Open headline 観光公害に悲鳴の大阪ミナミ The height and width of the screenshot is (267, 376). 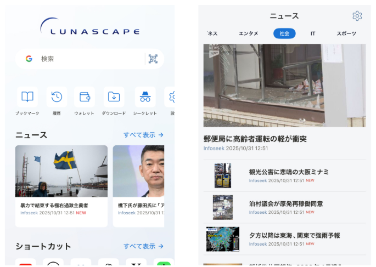(289, 172)
